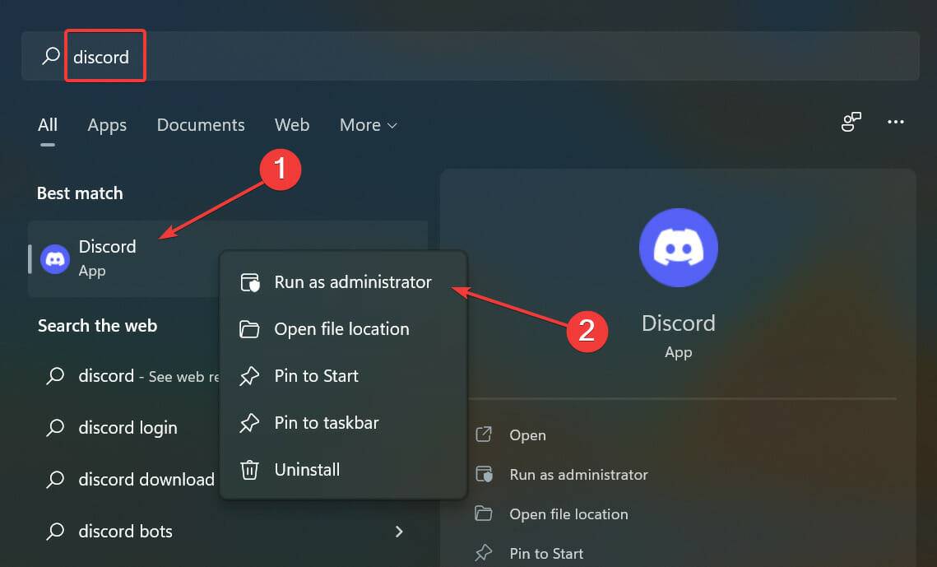Switch to the Apps tab

(107, 125)
